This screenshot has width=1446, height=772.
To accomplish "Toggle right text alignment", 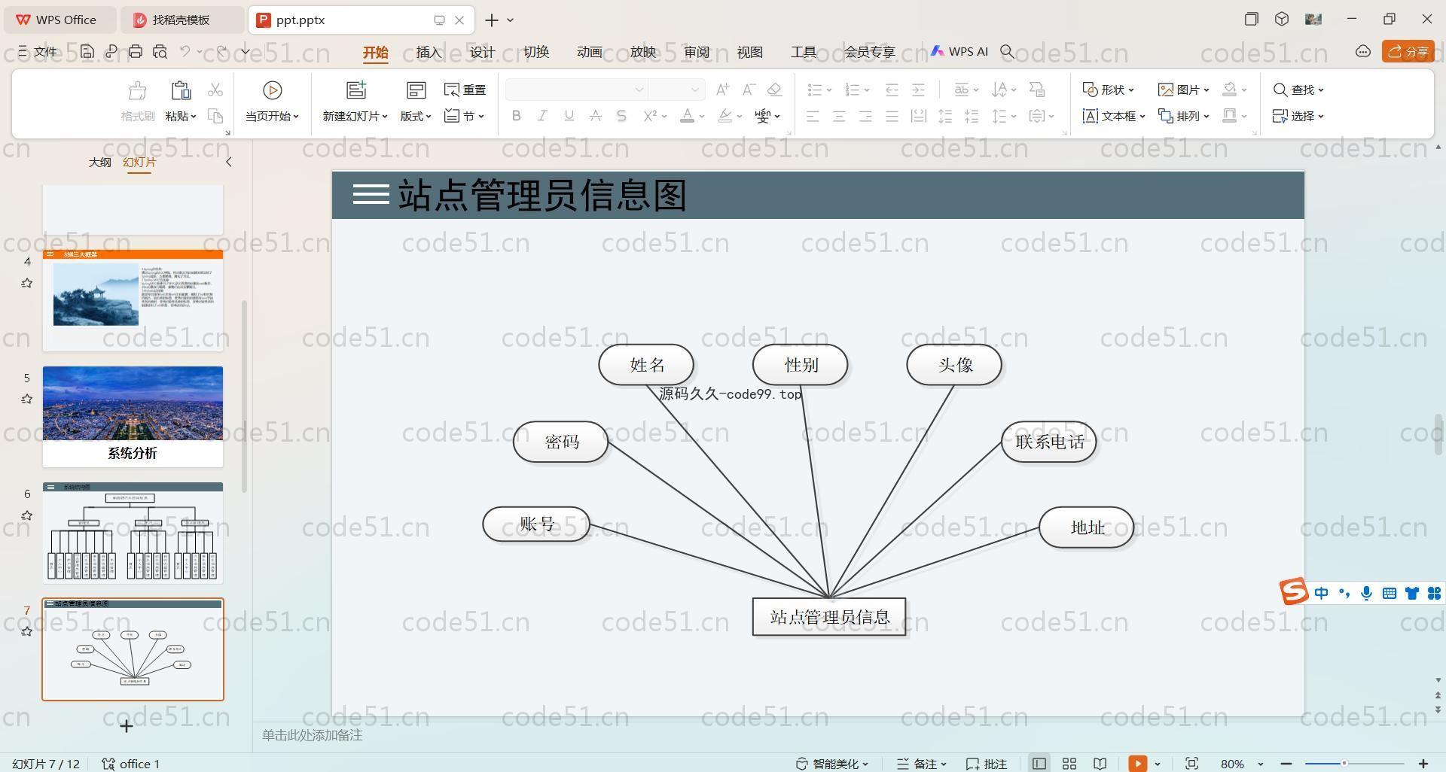I will pos(865,116).
